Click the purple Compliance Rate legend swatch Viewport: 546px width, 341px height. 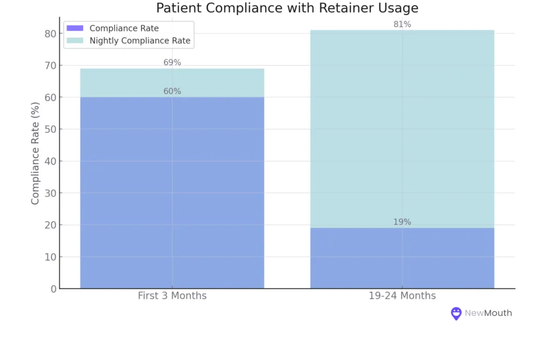pyautogui.click(x=76, y=28)
